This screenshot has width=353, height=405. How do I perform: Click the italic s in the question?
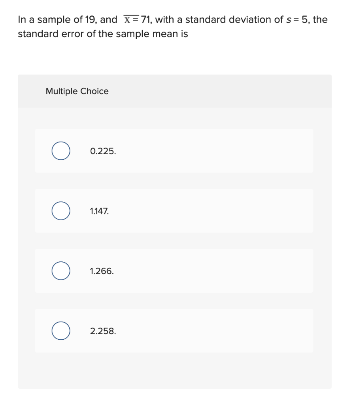(x=289, y=20)
